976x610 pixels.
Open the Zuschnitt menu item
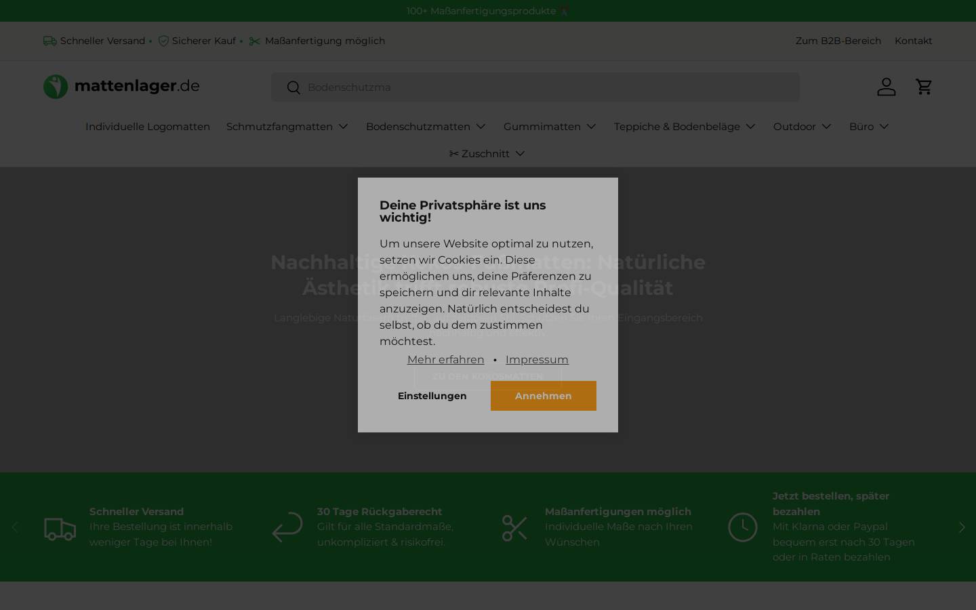coord(479,154)
